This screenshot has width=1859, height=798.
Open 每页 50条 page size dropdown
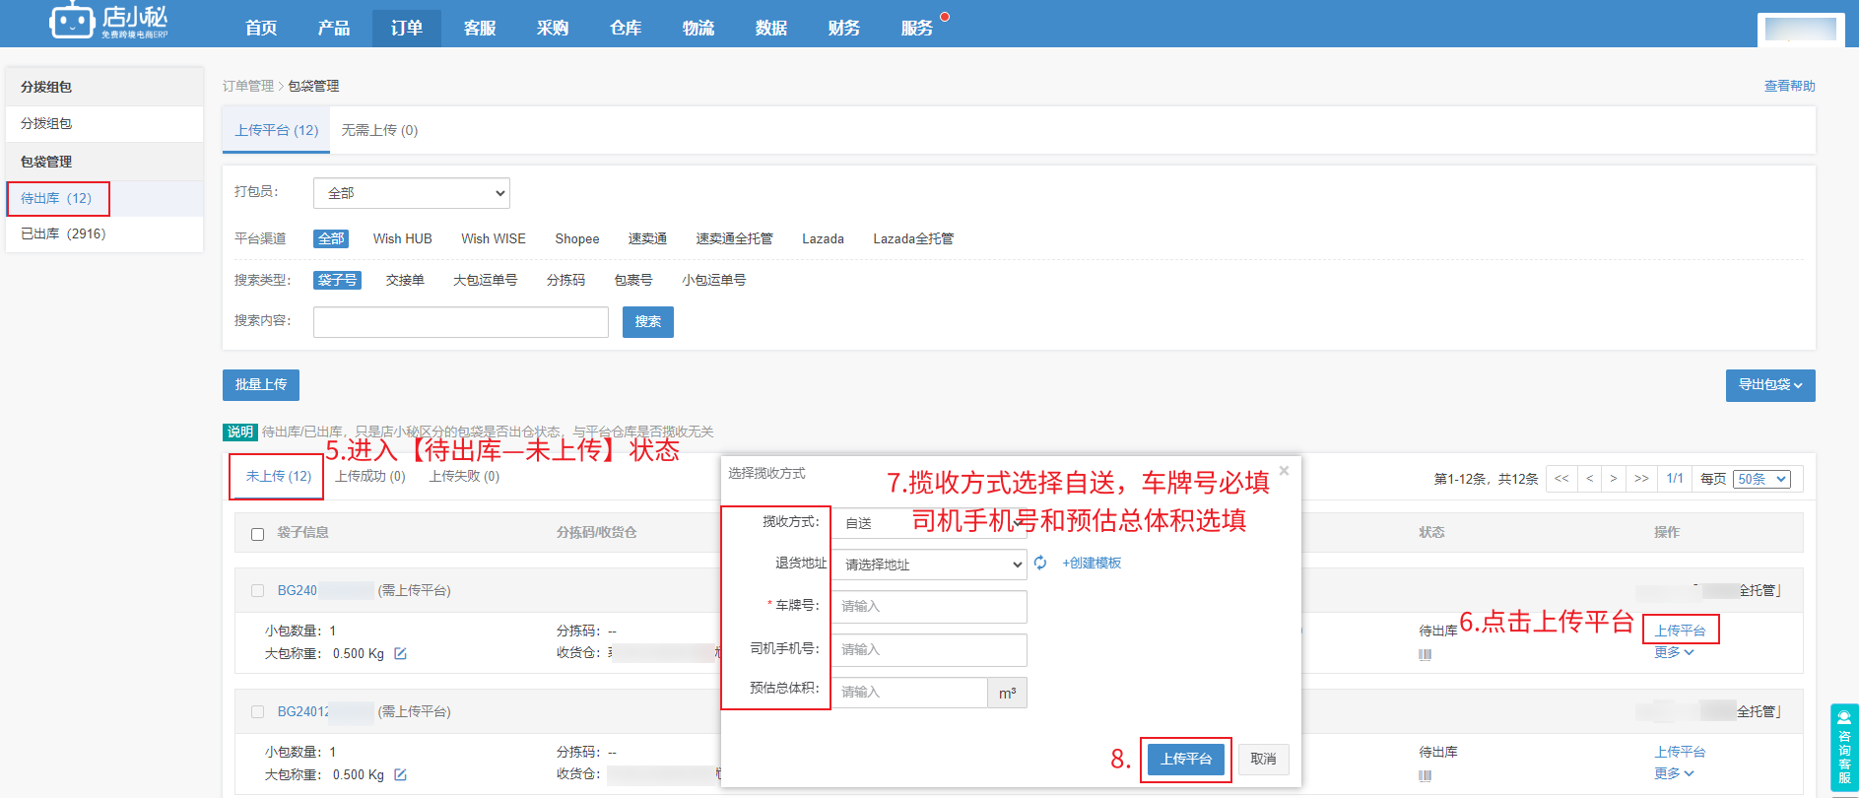click(1761, 479)
